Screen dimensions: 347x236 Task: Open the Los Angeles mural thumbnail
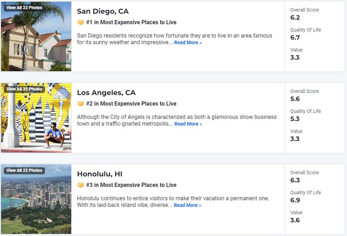click(36, 121)
